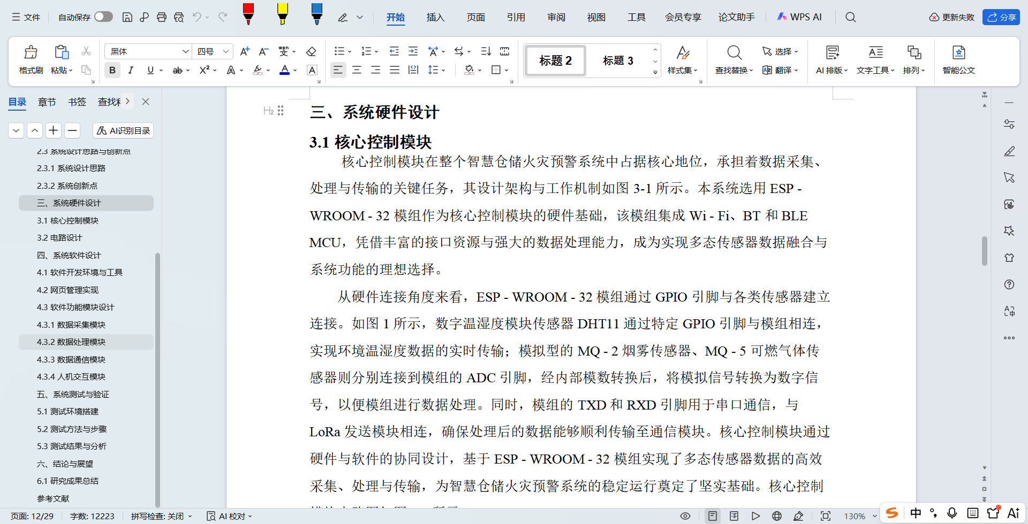Select the yellow highlighter pen
This screenshot has height=524, width=1028.
283,14
